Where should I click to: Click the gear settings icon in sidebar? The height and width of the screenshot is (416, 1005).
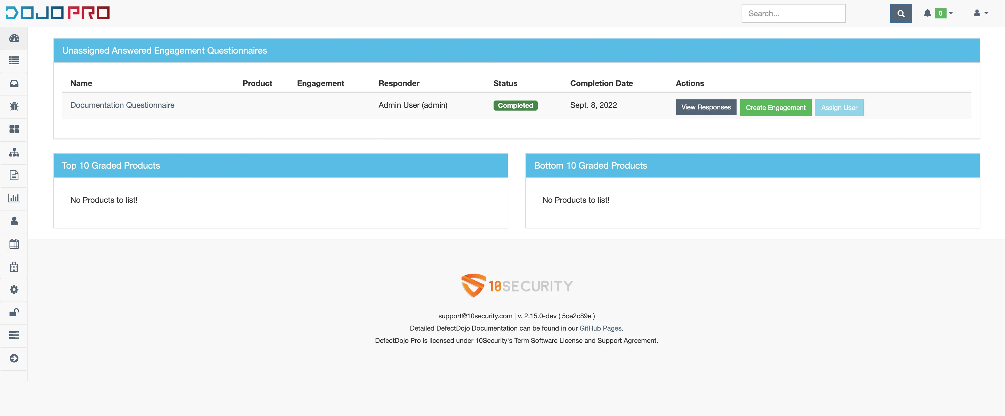click(14, 290)
